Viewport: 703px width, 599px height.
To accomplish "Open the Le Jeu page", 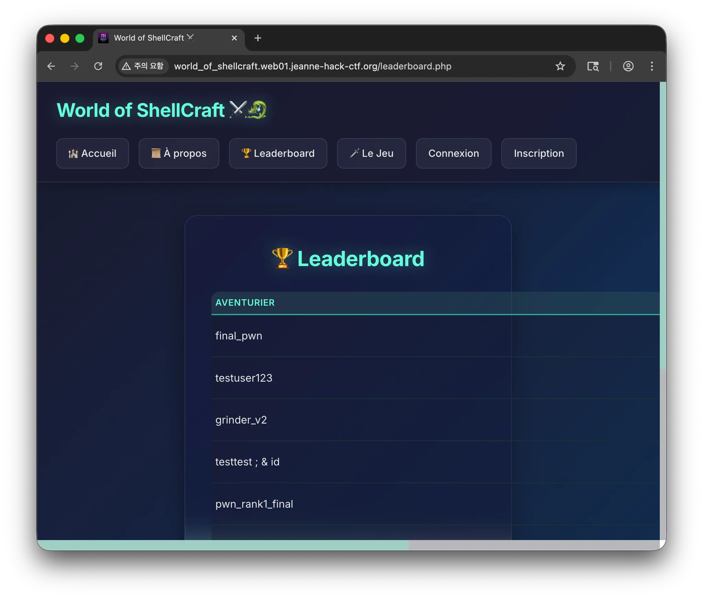I will 371,153.
